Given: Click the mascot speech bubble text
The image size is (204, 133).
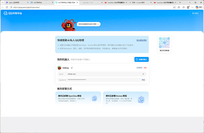Looking at the screenshot, I should pos(89,24).
